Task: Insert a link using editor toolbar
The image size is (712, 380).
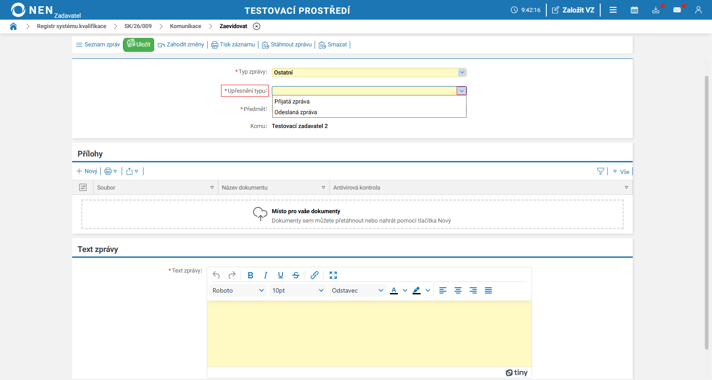Action: 315,275
